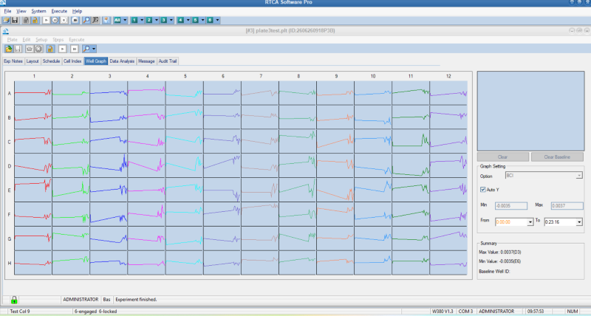Select station 5 icon
Viewport: 591px width, 316px height.
(x=195, y=21)
